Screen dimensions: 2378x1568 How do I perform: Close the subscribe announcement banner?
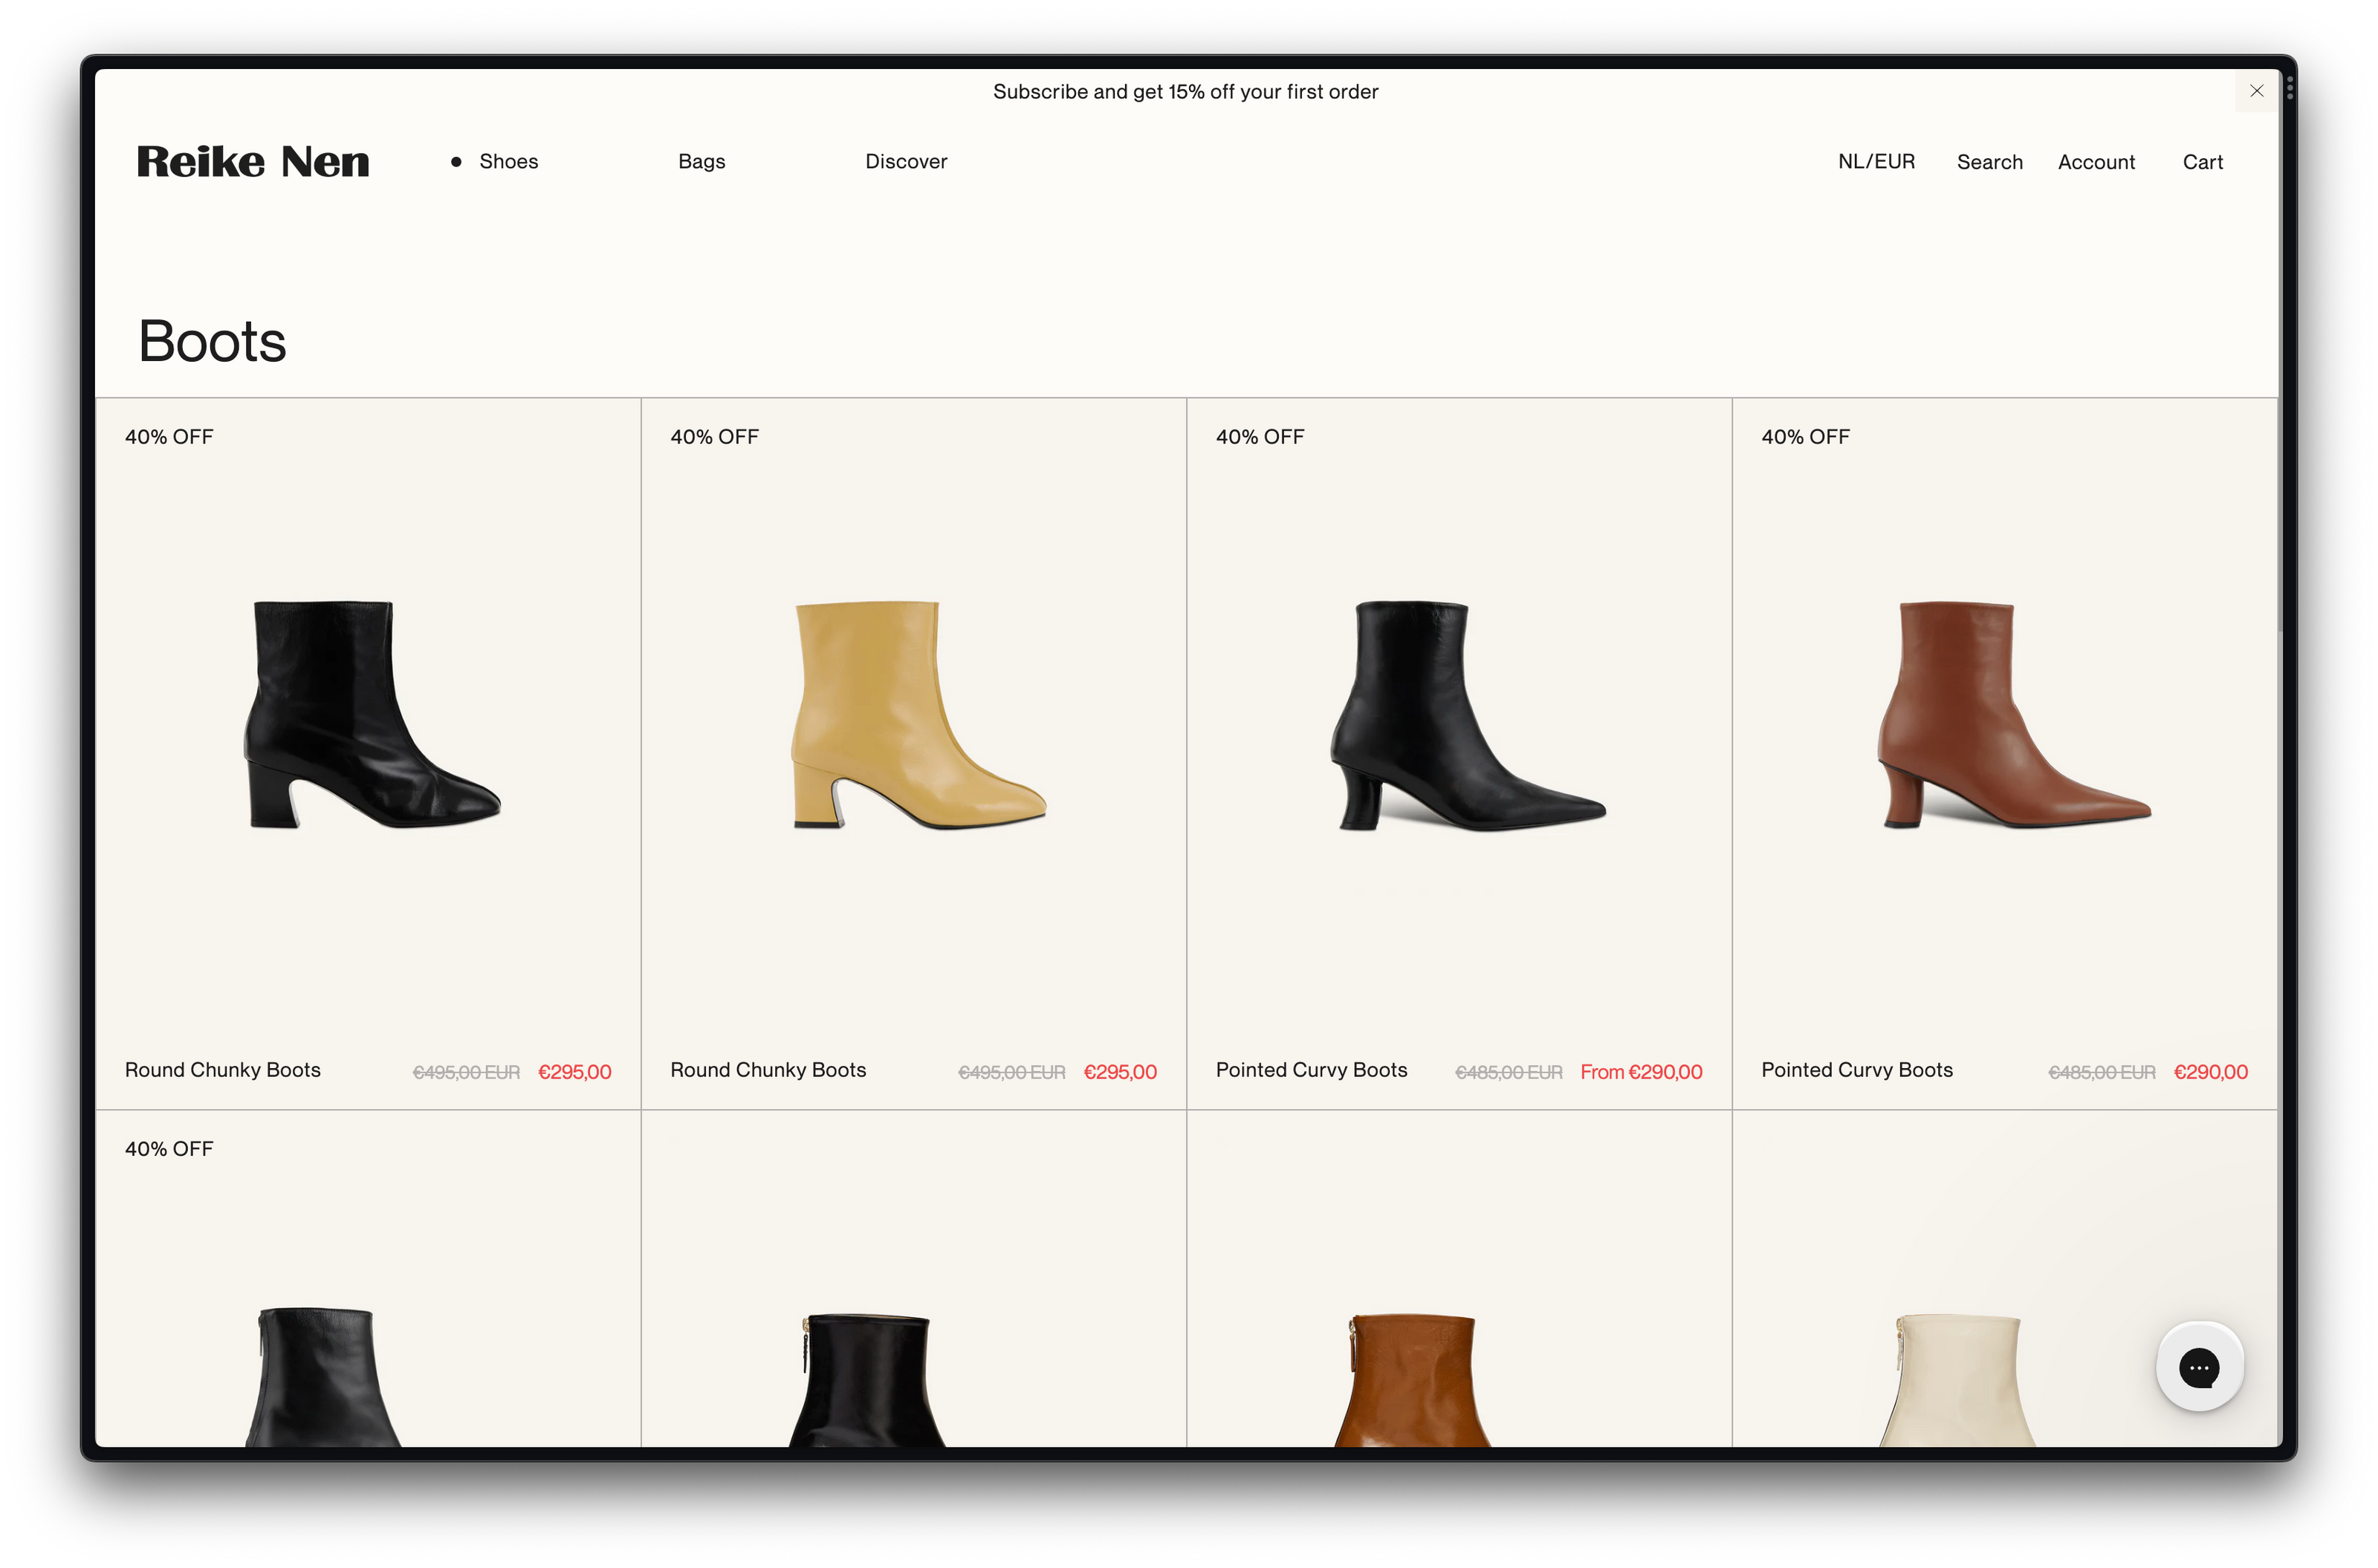tap(2256, 91)
